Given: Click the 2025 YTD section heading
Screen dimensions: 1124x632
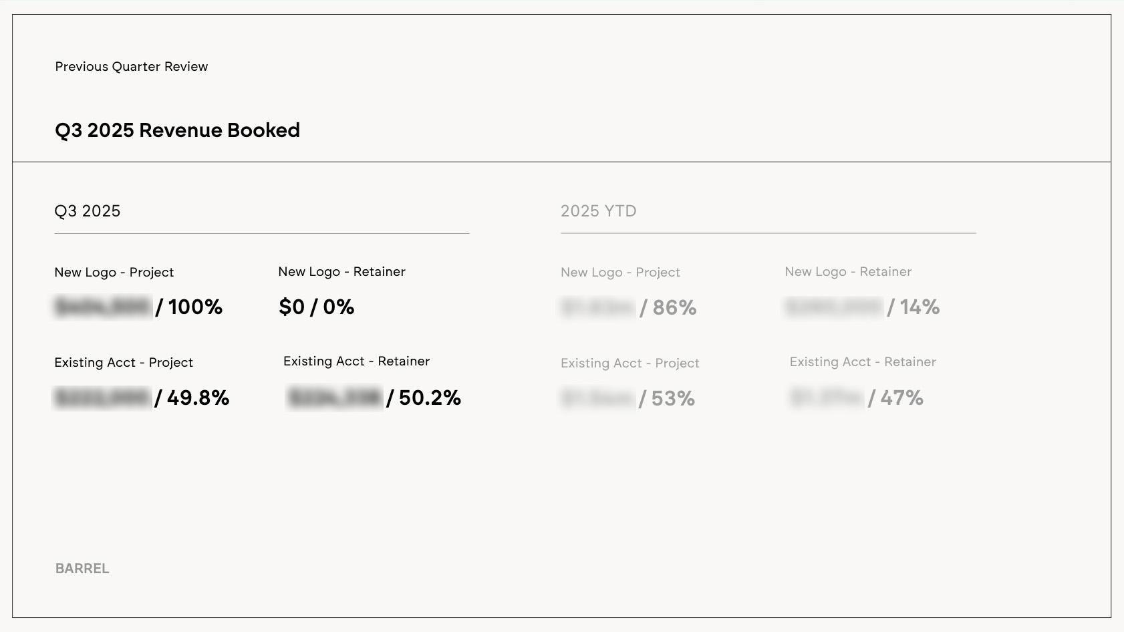Looking at the screenshot, I should tap(598, 211).
